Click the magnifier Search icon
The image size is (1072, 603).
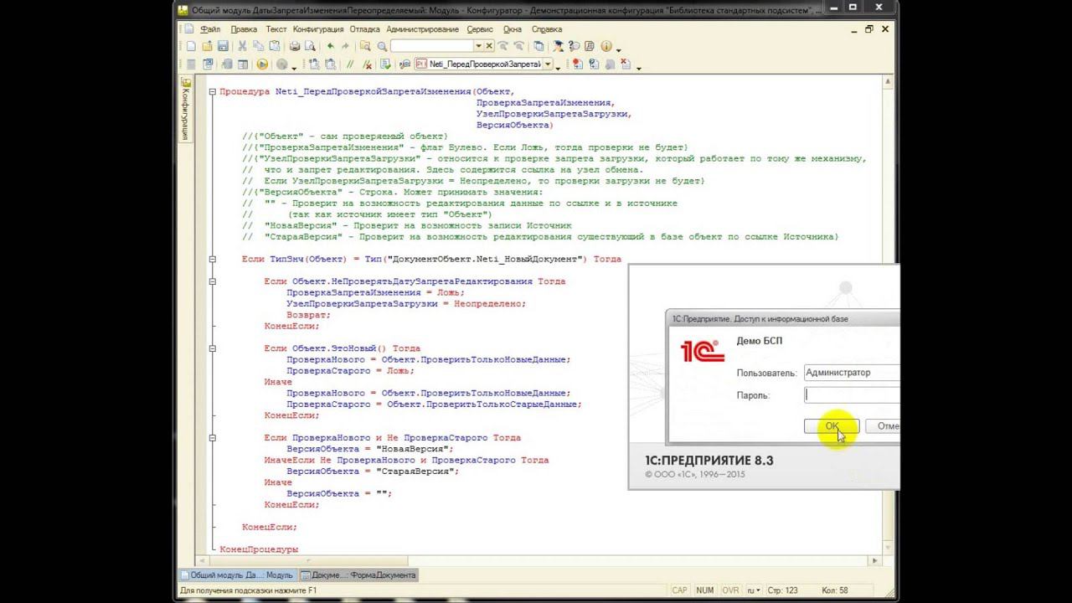(382, 46)
